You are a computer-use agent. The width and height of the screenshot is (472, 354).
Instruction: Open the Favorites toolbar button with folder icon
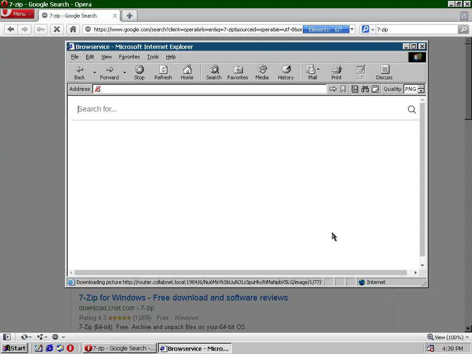pos(238,73)
